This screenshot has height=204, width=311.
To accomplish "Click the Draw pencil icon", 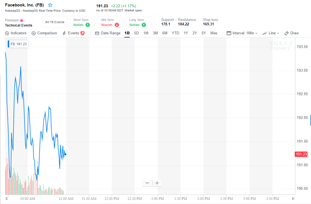I will (x=286, y=33).
